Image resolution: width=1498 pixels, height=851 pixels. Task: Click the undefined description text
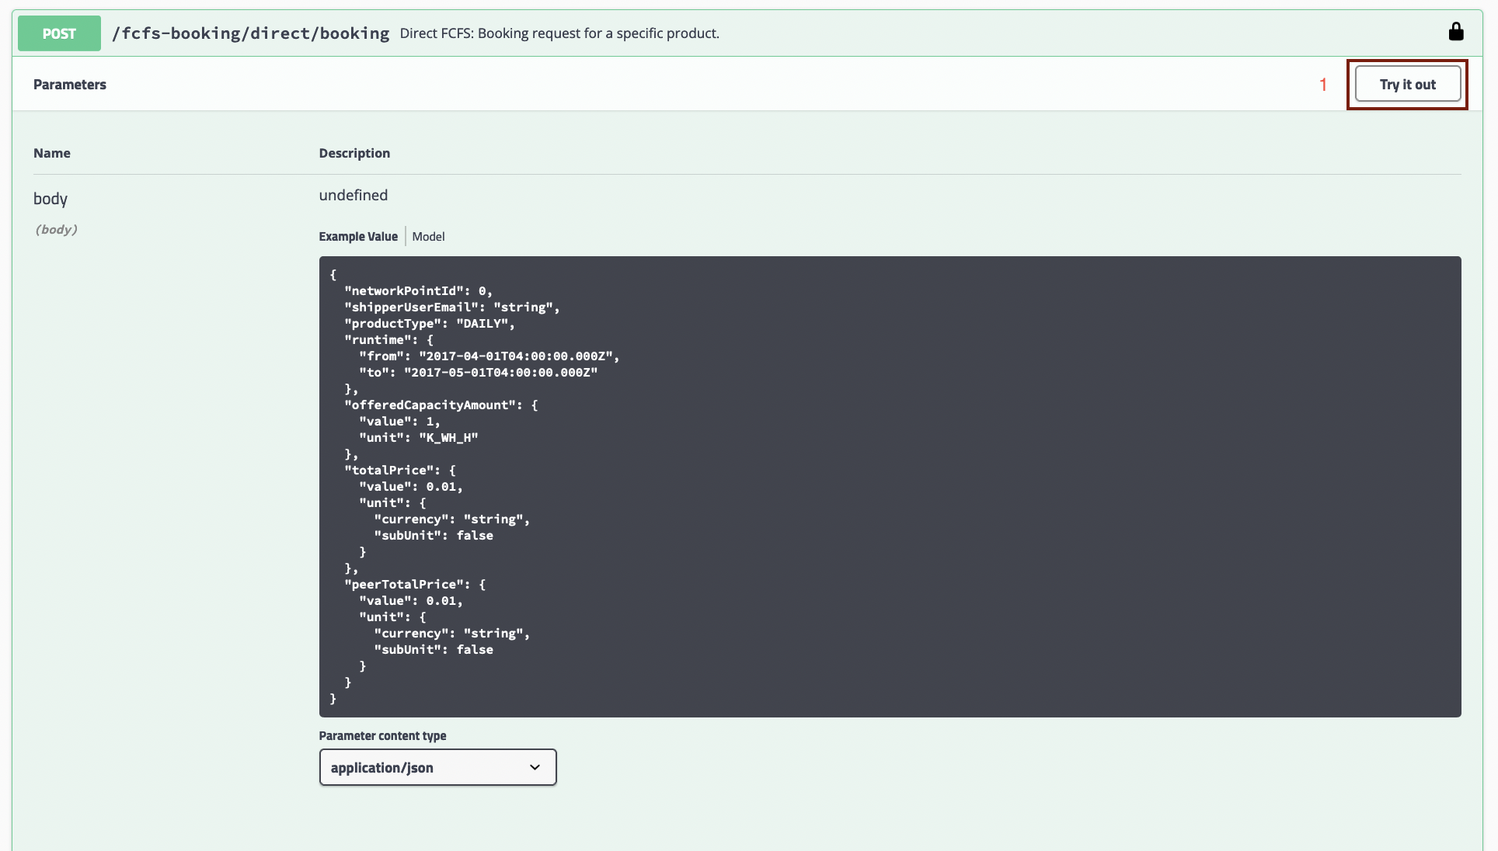353,196
